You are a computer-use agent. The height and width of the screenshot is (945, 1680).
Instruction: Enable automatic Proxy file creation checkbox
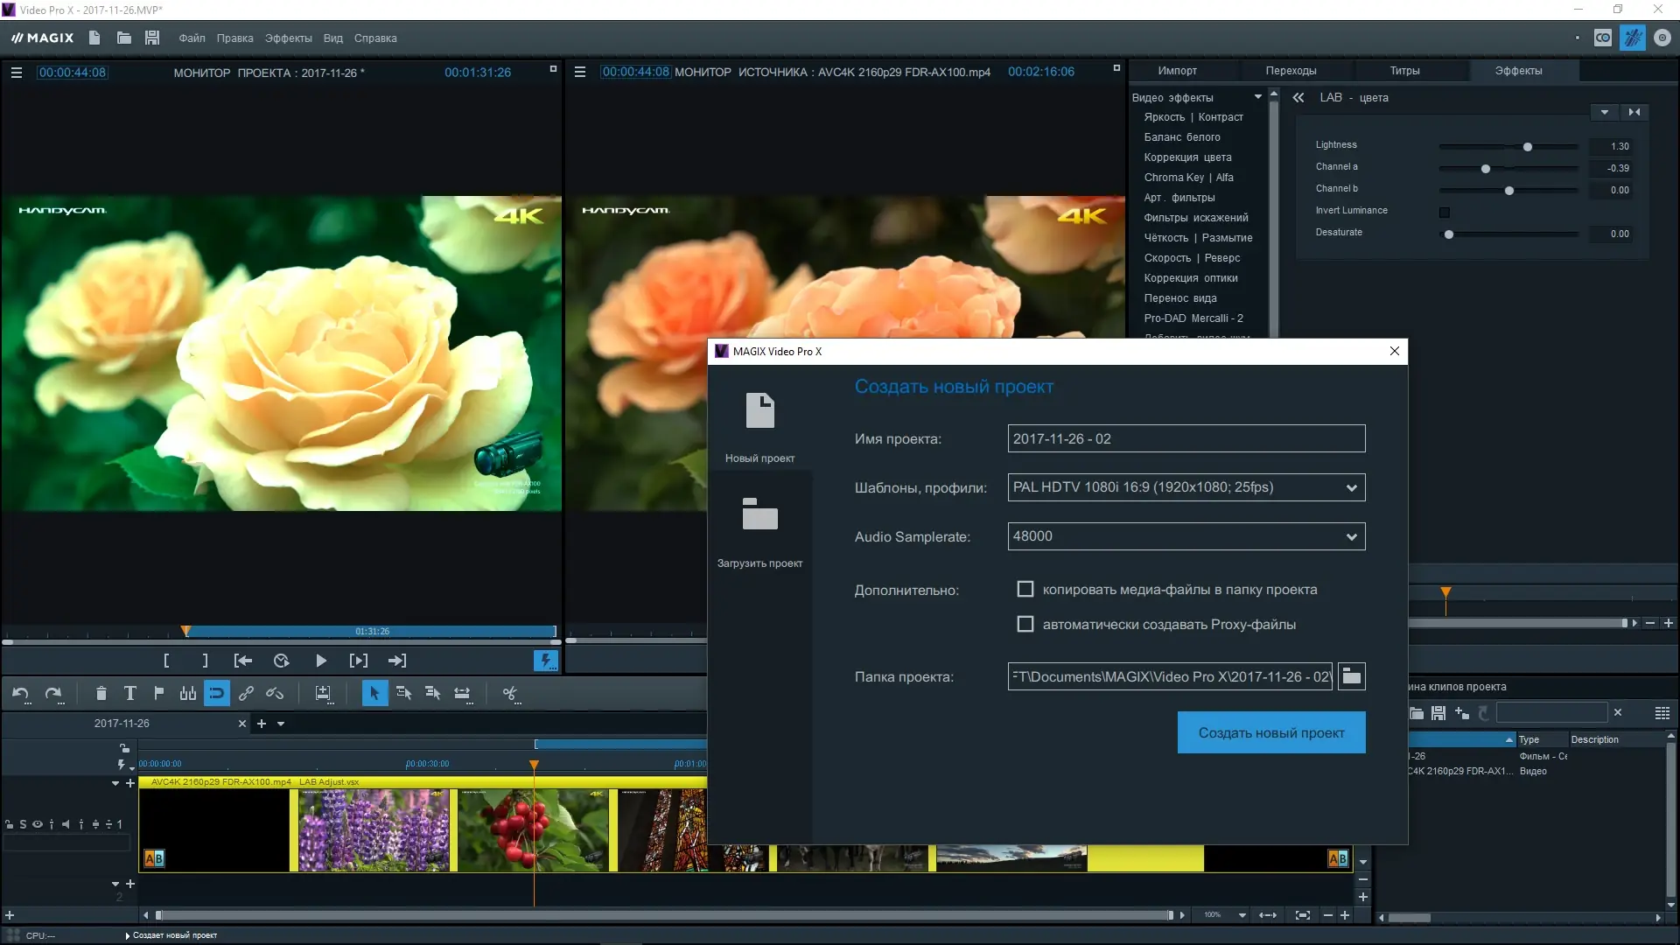(x=1025, y=625)
